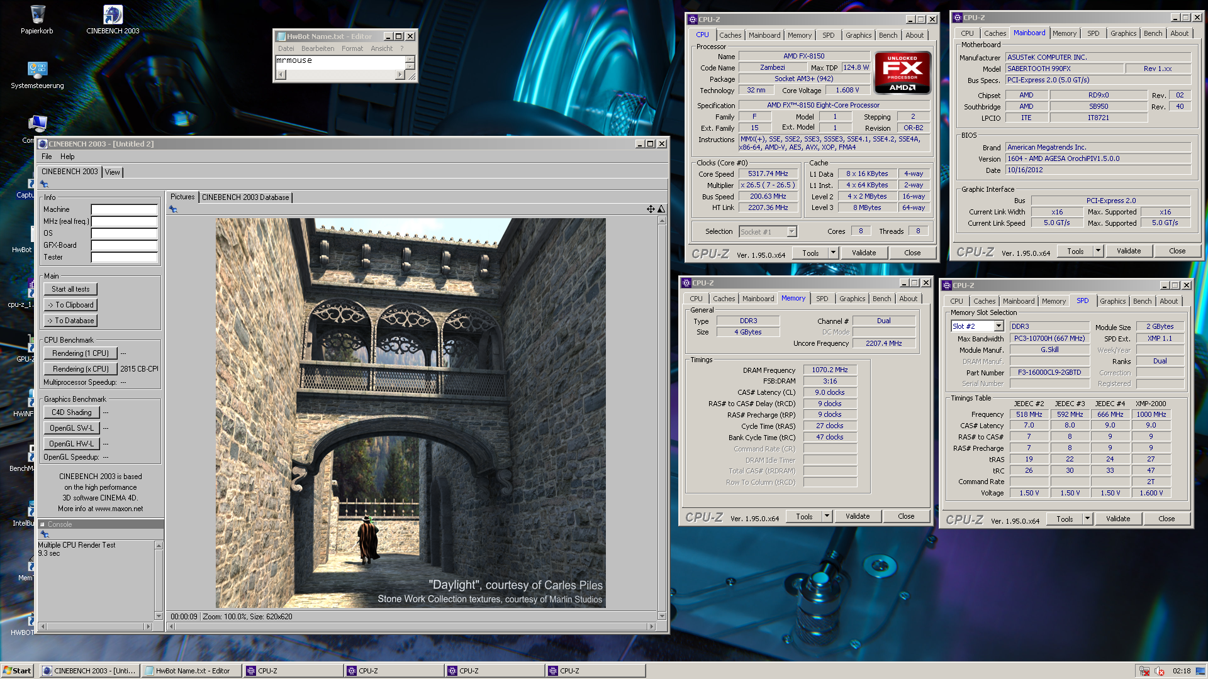The width and height of the screenshot is (1208, 679).
Task: Open the Format menu in the Editor
Action: point(352,48)
